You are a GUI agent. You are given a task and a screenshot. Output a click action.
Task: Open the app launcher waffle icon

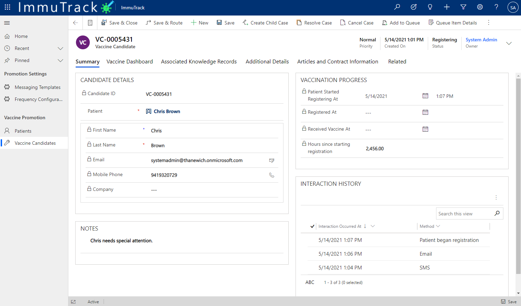(8, 7)
